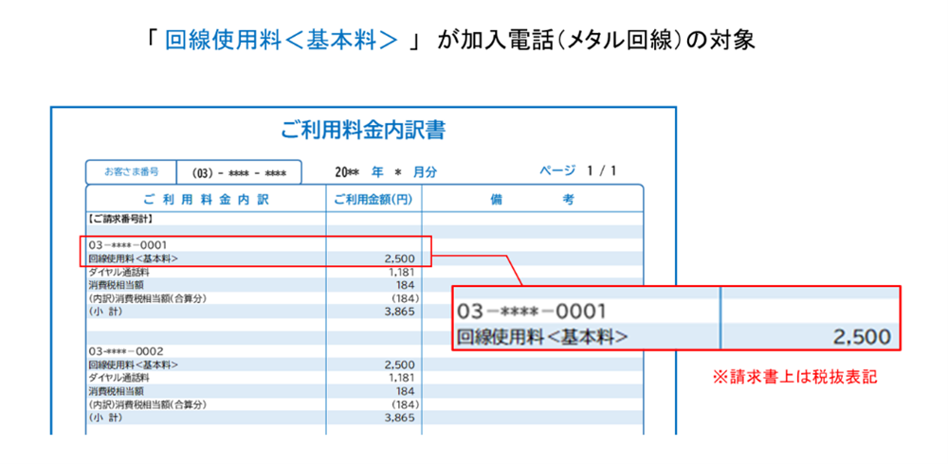948x464 pixels.
Task: Click the 03-****-0002 number row
Action: (125, 350)
